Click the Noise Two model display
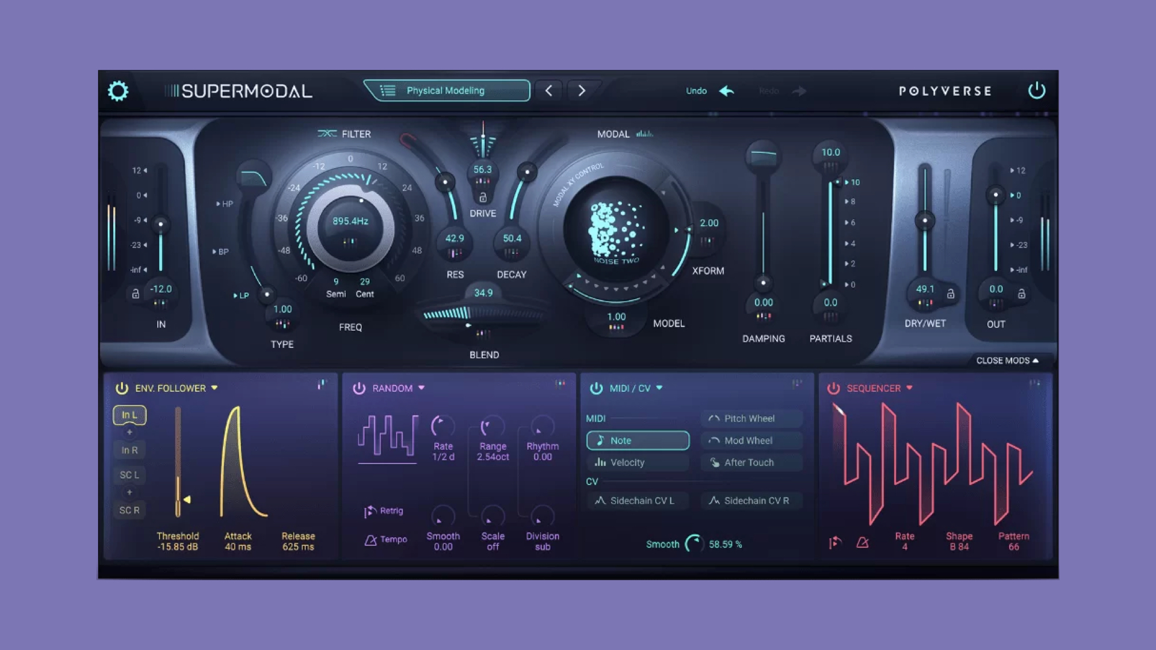1156x650 pixels. [x=616, y=230]
